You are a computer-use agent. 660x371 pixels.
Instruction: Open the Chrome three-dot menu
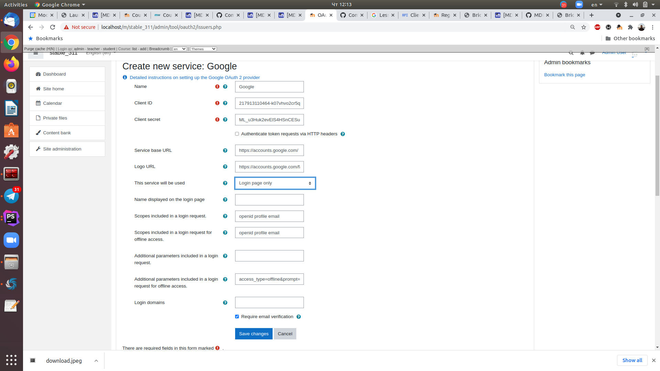click(x=652, y=27)
